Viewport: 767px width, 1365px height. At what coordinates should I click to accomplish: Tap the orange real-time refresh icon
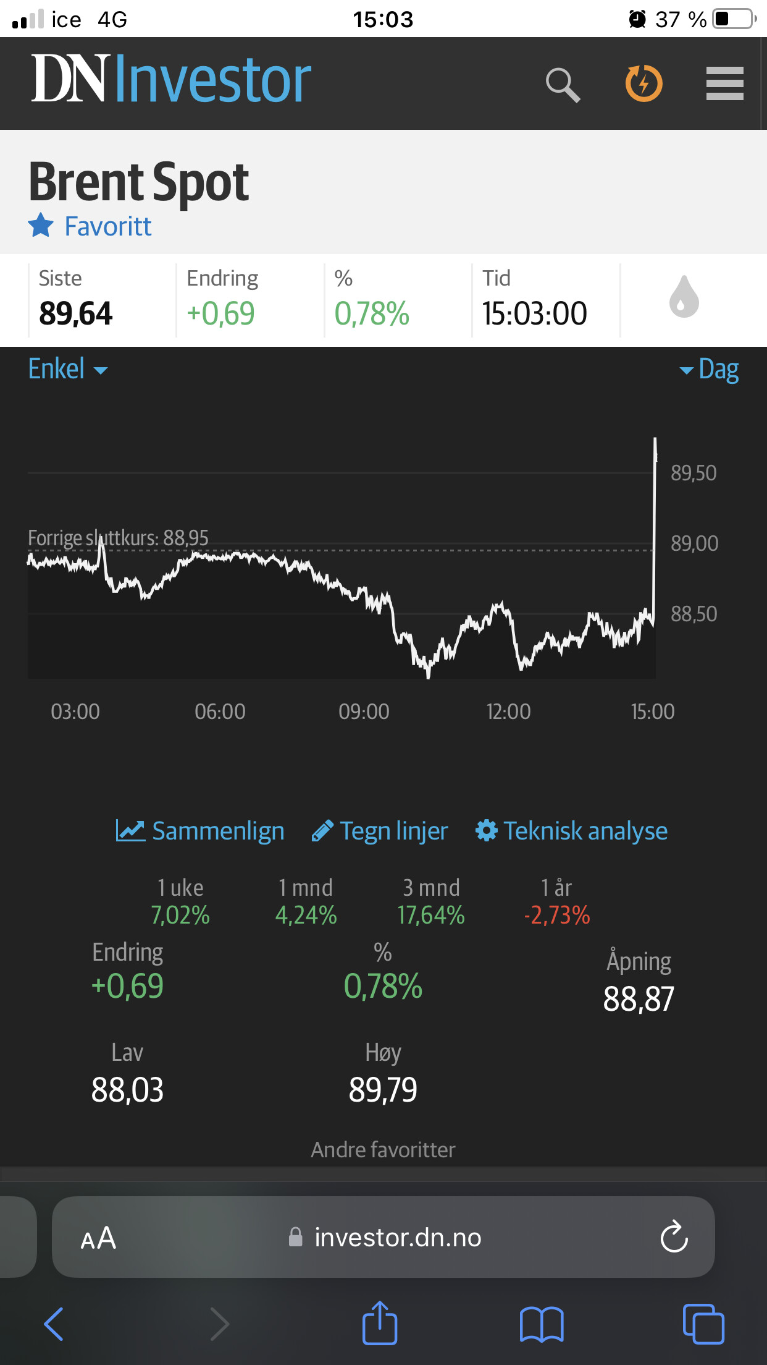(x=643, y=83)
